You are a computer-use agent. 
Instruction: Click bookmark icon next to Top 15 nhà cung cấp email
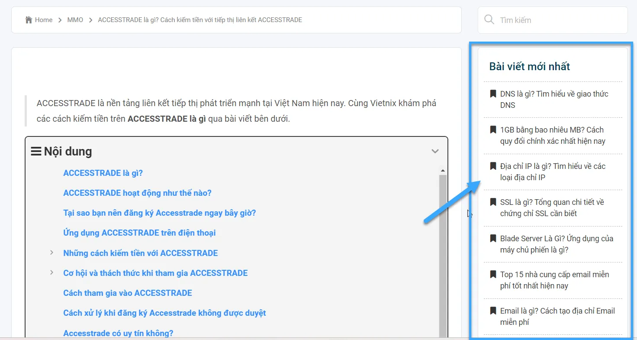[493, 274]
